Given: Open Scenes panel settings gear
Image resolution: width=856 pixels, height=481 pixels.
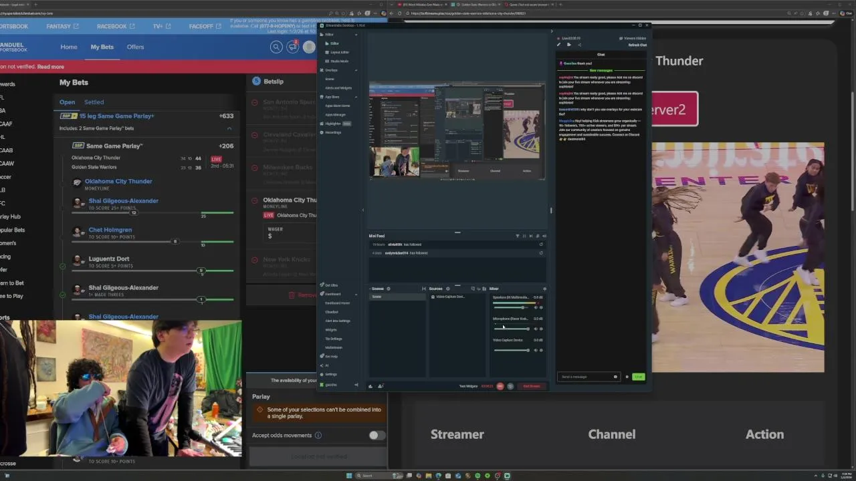Looking at the screenshot, I should tap(389, 289).
